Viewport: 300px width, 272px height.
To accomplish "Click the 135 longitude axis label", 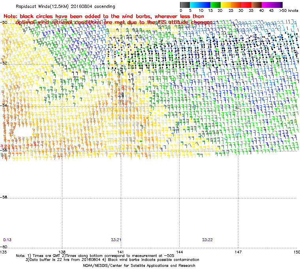I will click(x=3, y=252).
